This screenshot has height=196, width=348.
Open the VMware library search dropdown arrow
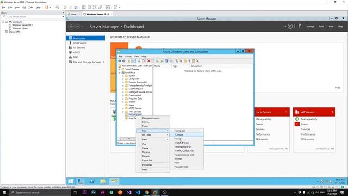pos(63,17)
